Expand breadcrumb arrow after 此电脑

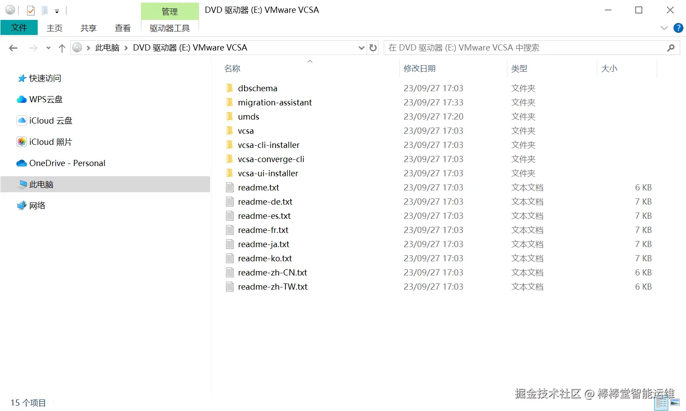pyautogui.click(x=126, y=48)
